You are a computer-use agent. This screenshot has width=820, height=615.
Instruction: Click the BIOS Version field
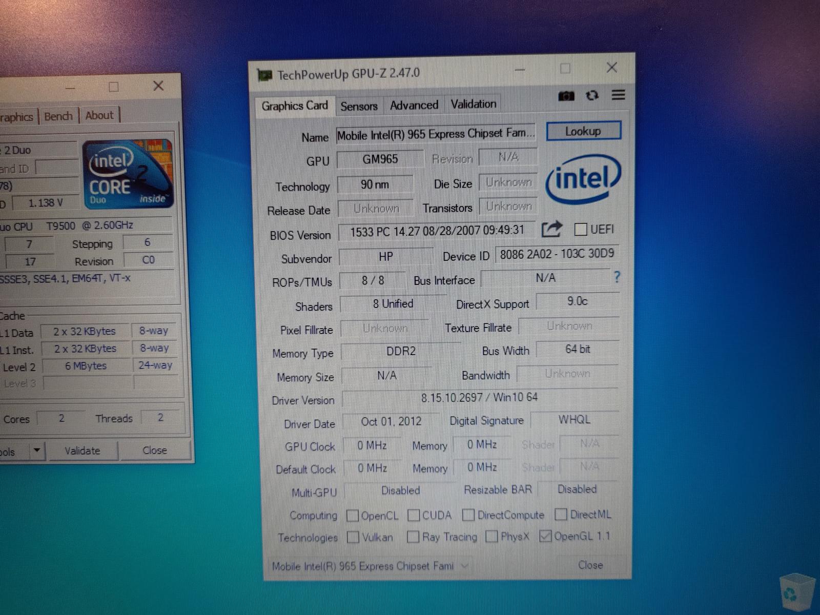pyautogui.click(x=437, y=231)
